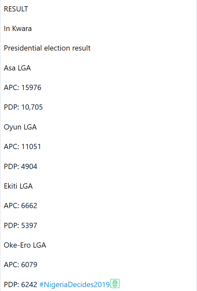
Task: Select the 'Ekiti LGA' line
Action: (x=18, y=186)
